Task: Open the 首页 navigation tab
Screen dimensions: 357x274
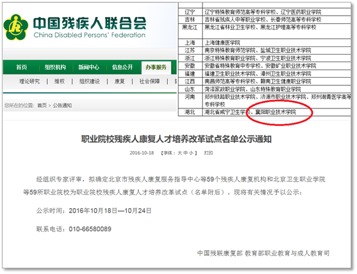Action: click(21, 67)
